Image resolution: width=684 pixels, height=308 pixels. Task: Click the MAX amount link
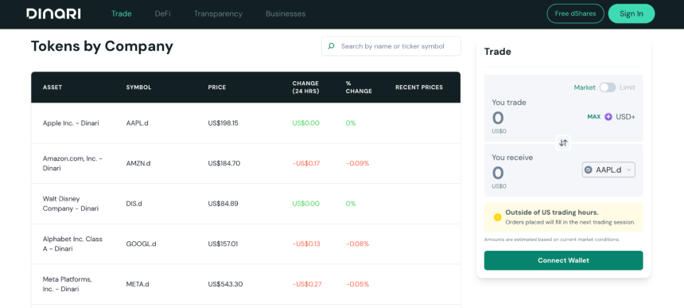(x=593, y=117)
